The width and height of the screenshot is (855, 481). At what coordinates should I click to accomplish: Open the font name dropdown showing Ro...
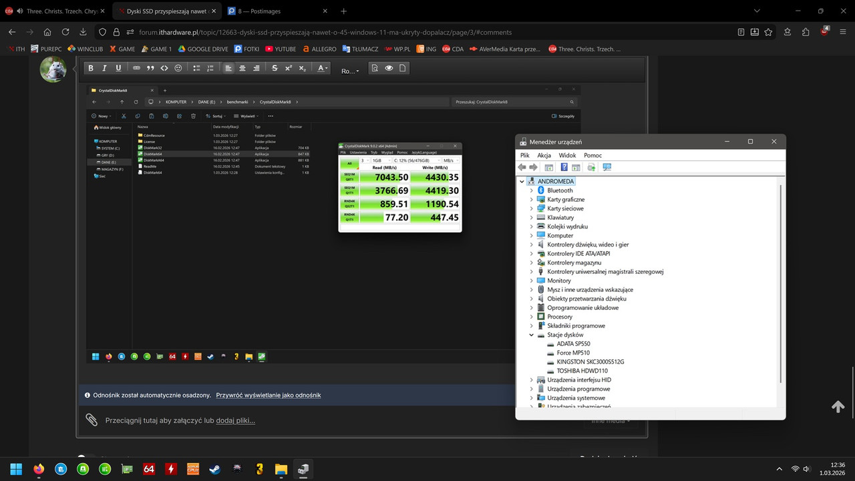(x=350, y=71)
